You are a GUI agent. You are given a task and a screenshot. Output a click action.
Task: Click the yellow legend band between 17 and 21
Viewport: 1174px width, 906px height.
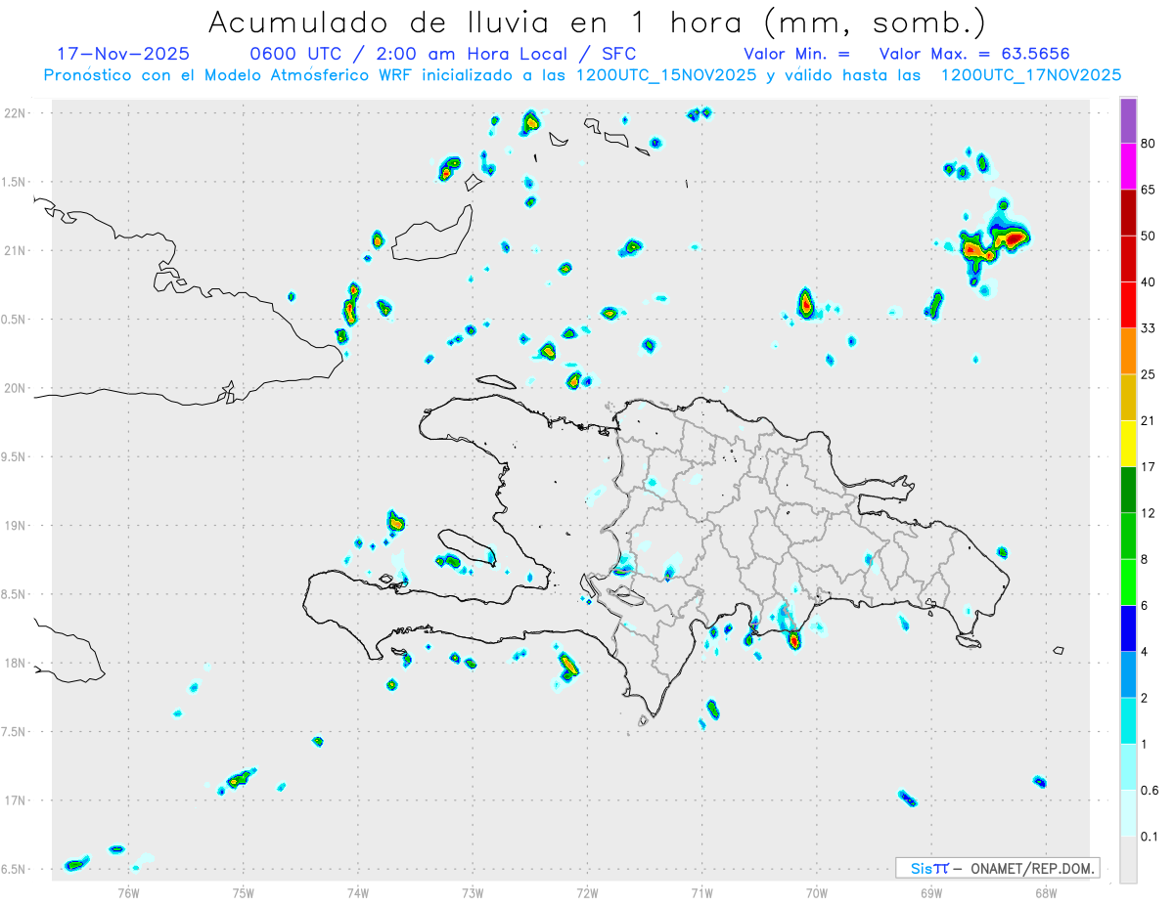click(x=1128, y=444)
